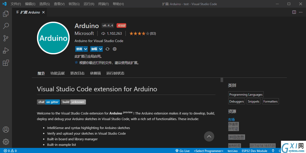Click the 禁用 disable button
Screen dimensions: 306x153
79,49
